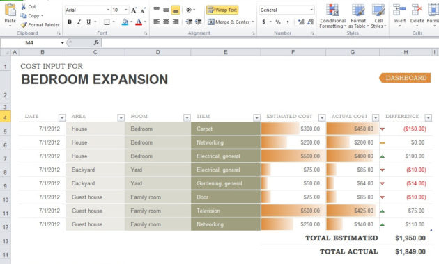
Task: Open the Arial font name dropdown
Action: pyautogui.click(x=108, y=10)
